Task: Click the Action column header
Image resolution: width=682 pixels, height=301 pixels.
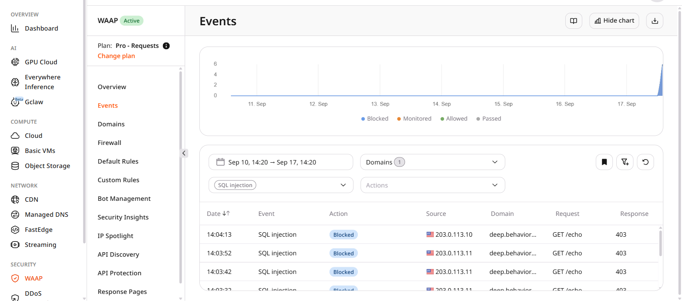Action: click(338, 214)
